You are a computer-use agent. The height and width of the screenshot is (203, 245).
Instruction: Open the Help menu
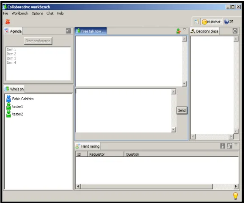tap(60, 14)
